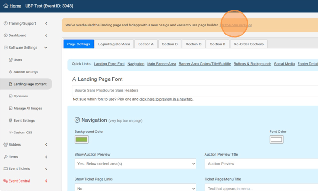The width and height of the screenshot is (318, 194).
Task: Go to Sponsors page in sidebar
Action: [x=20, y=96]
